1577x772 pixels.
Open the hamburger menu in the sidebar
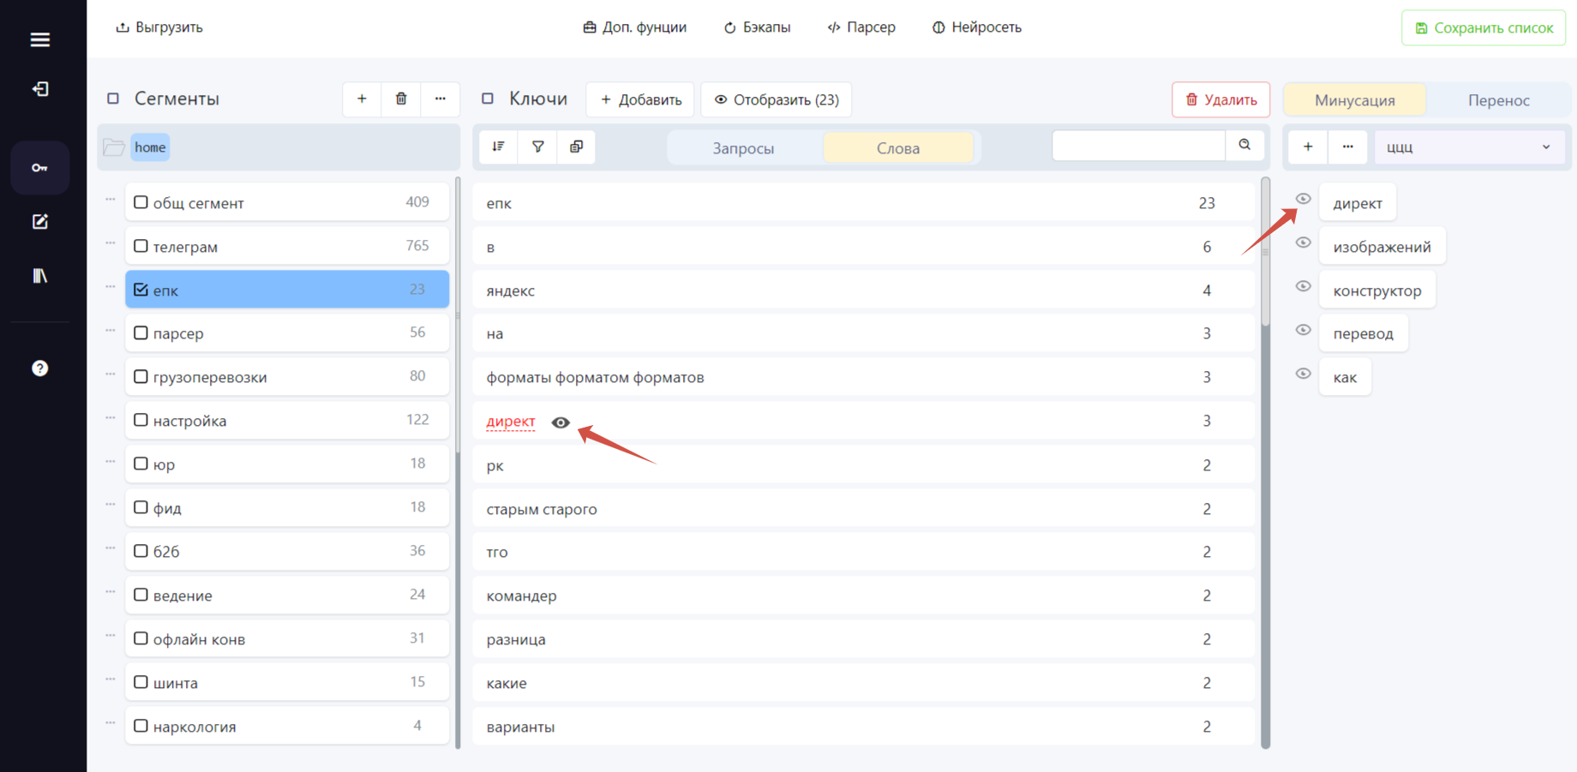click(39, 39)
